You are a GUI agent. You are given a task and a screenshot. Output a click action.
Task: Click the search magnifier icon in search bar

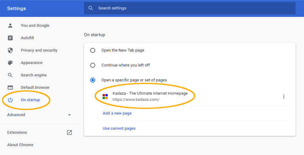click(91, 8)
